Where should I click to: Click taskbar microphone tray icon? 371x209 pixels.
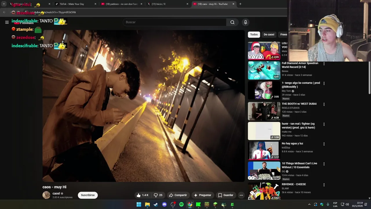(328, 204)
